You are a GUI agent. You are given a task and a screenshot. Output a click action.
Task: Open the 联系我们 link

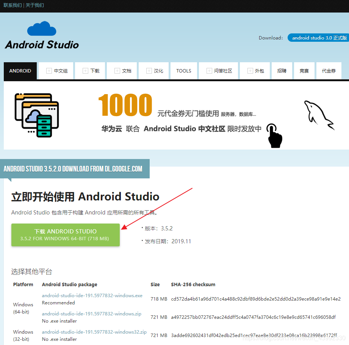[x=13, y=5]
